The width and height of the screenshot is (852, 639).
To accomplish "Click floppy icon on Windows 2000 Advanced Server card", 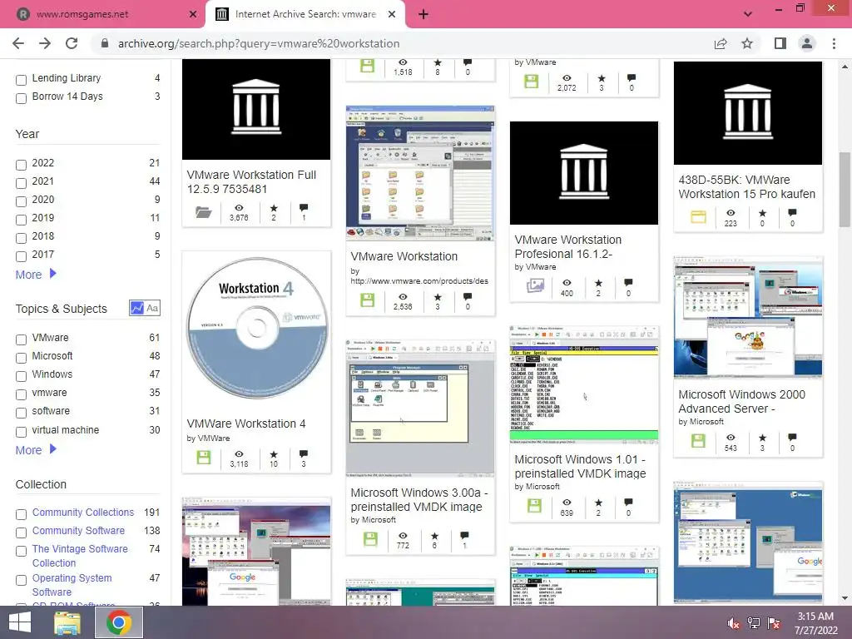I will [698, 440].
